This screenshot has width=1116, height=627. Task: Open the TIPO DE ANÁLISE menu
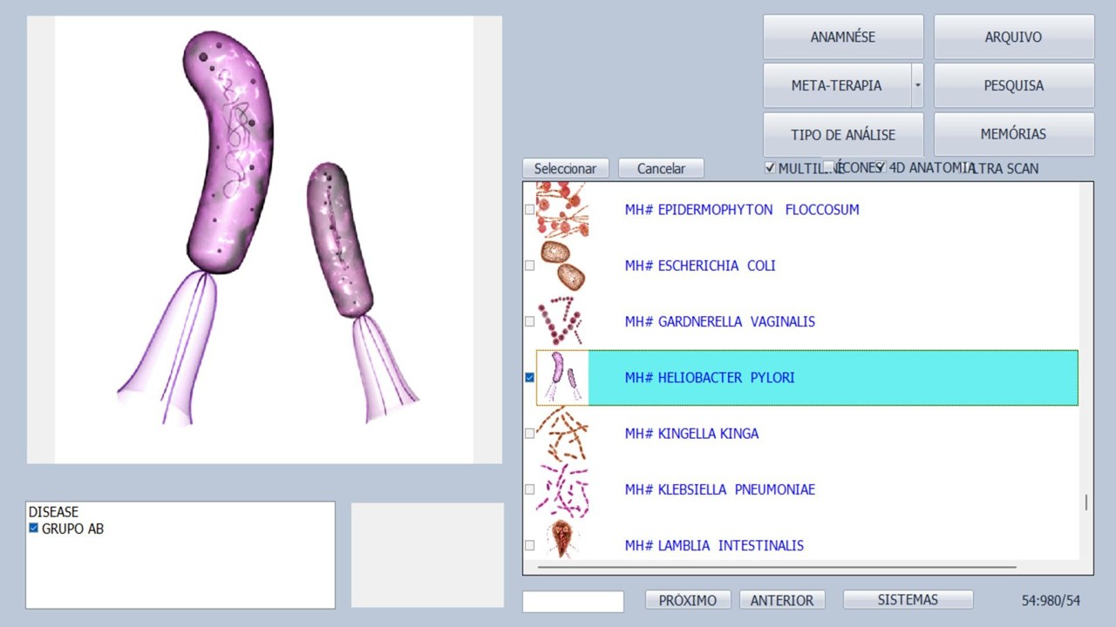(842, 135)
